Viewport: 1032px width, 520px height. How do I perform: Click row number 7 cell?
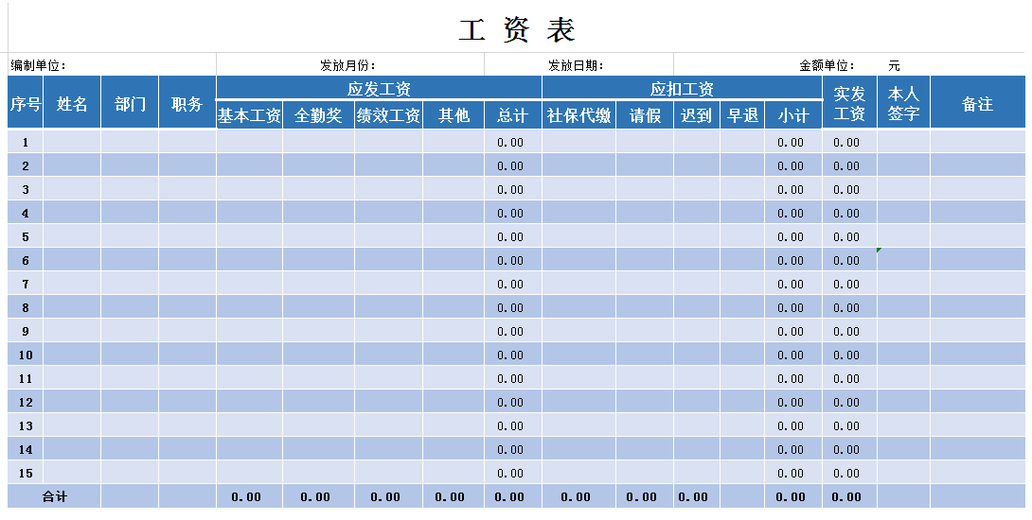pos(25,284)
